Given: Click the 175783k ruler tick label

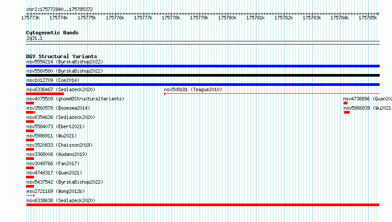Looking at the screenshot, I should tap(312, 18).
